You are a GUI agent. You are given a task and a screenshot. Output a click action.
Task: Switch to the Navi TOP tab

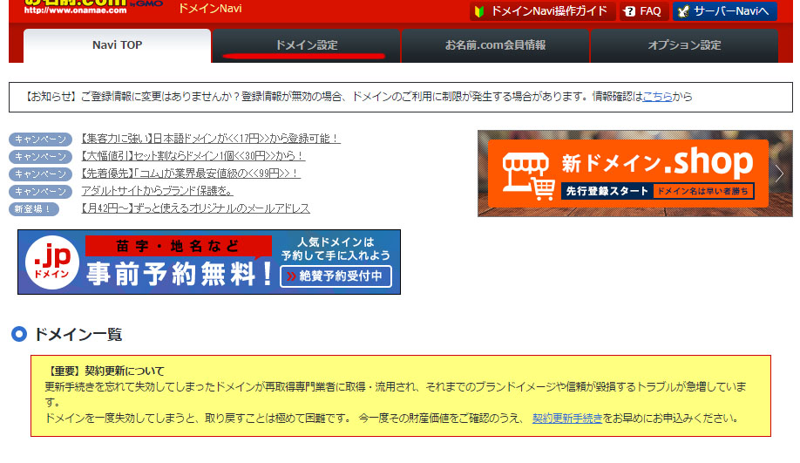pos(117,45)
